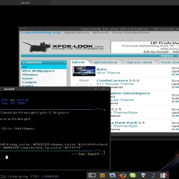Open the Applications link in header
This screenshot has height=179, width=179.
tap(77, 33)
